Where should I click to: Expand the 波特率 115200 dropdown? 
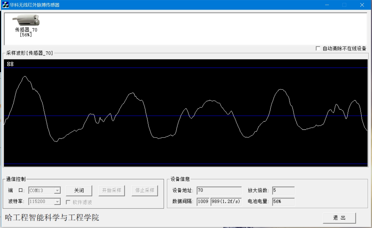tap(57, 201)
